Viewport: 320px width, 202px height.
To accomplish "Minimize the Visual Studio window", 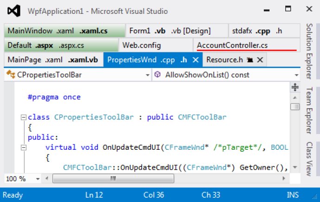I will (267, 10).
